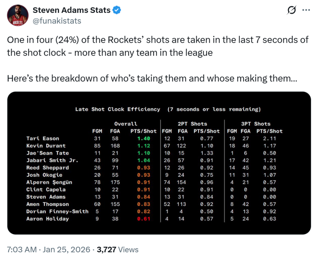The image size is (318, 259).
Task: Open the Late Shot Clock Efficiency image
Action: click(x=159, y=163)
